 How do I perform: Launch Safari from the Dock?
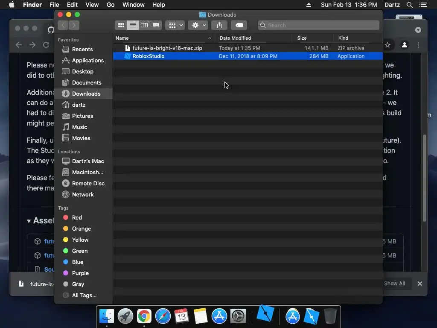(x=163, y=316)
